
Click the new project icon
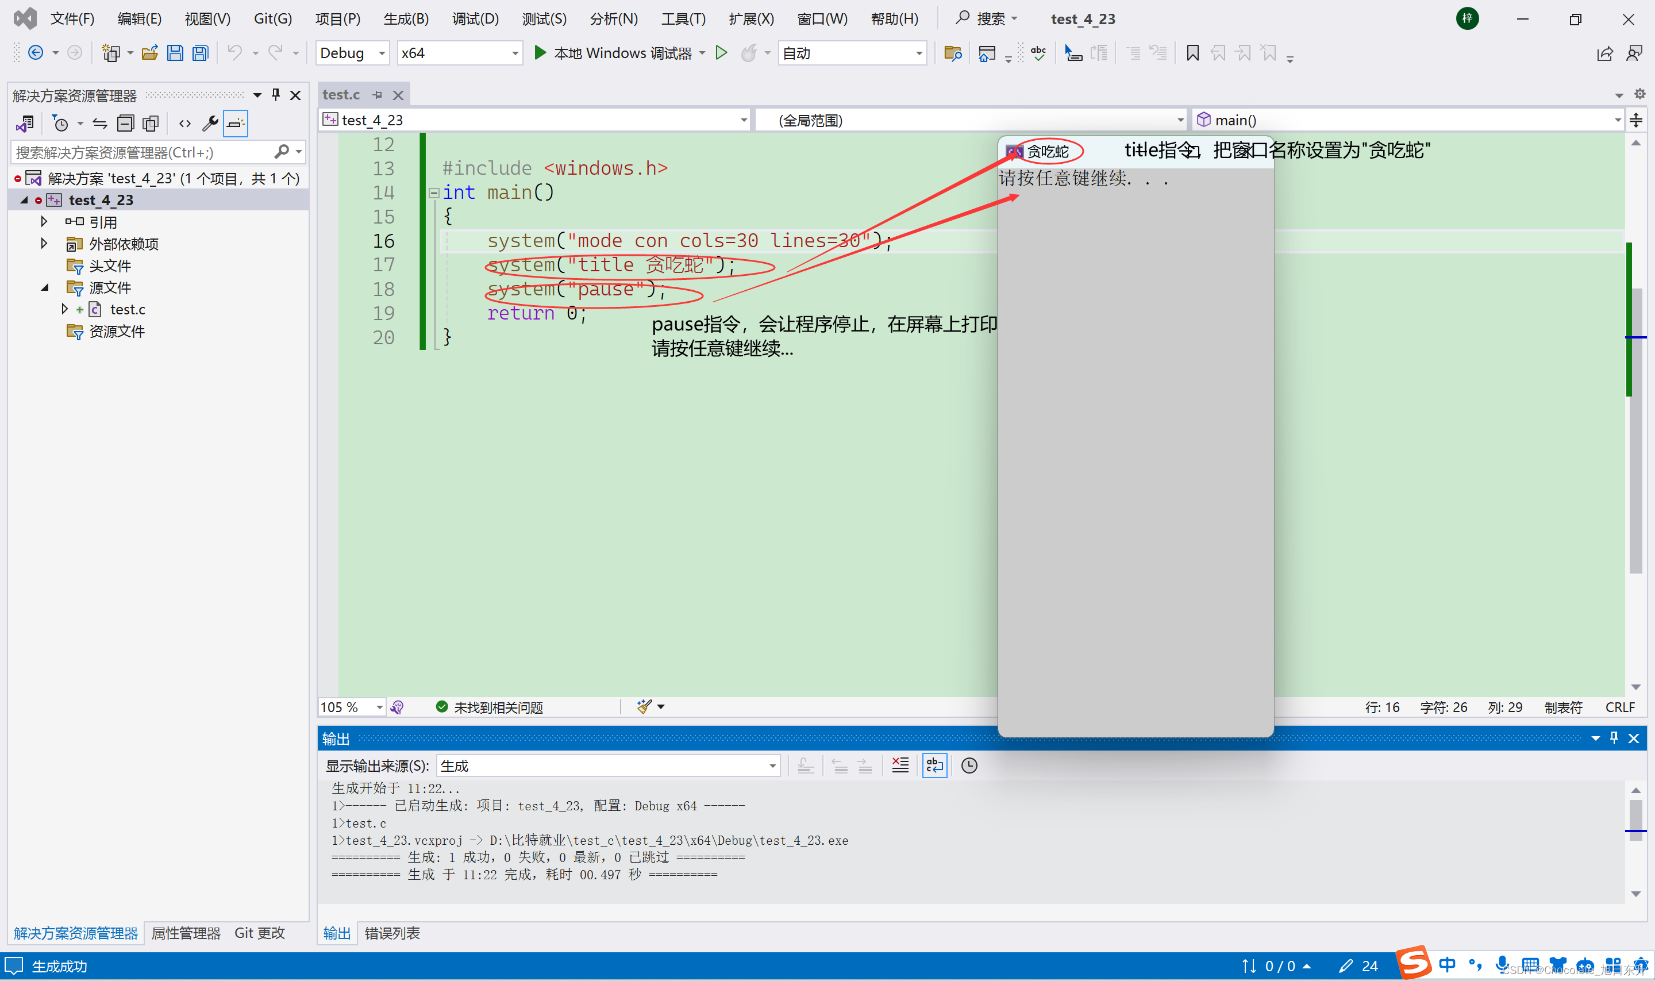pos(110,53)
